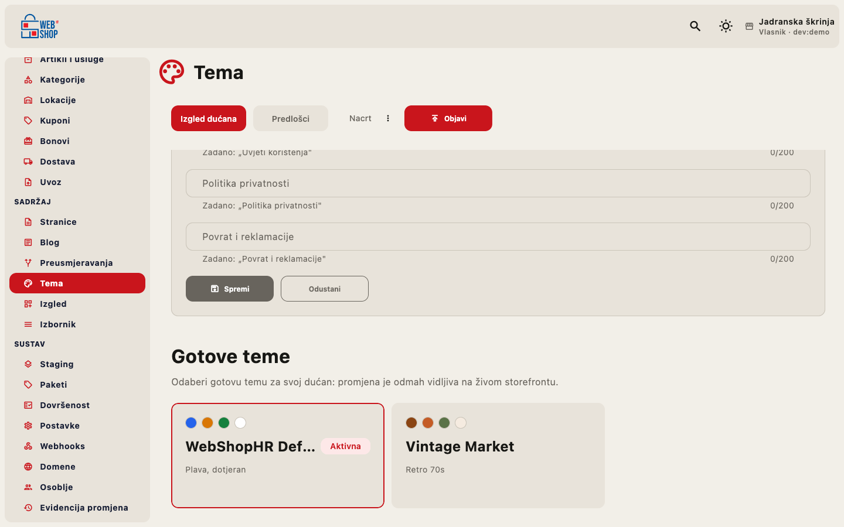The width and height of the screenshot is (844, 527).
Task: Click the Aktivna badge on WebShopHR theme
Action: (x=346, y=446)
